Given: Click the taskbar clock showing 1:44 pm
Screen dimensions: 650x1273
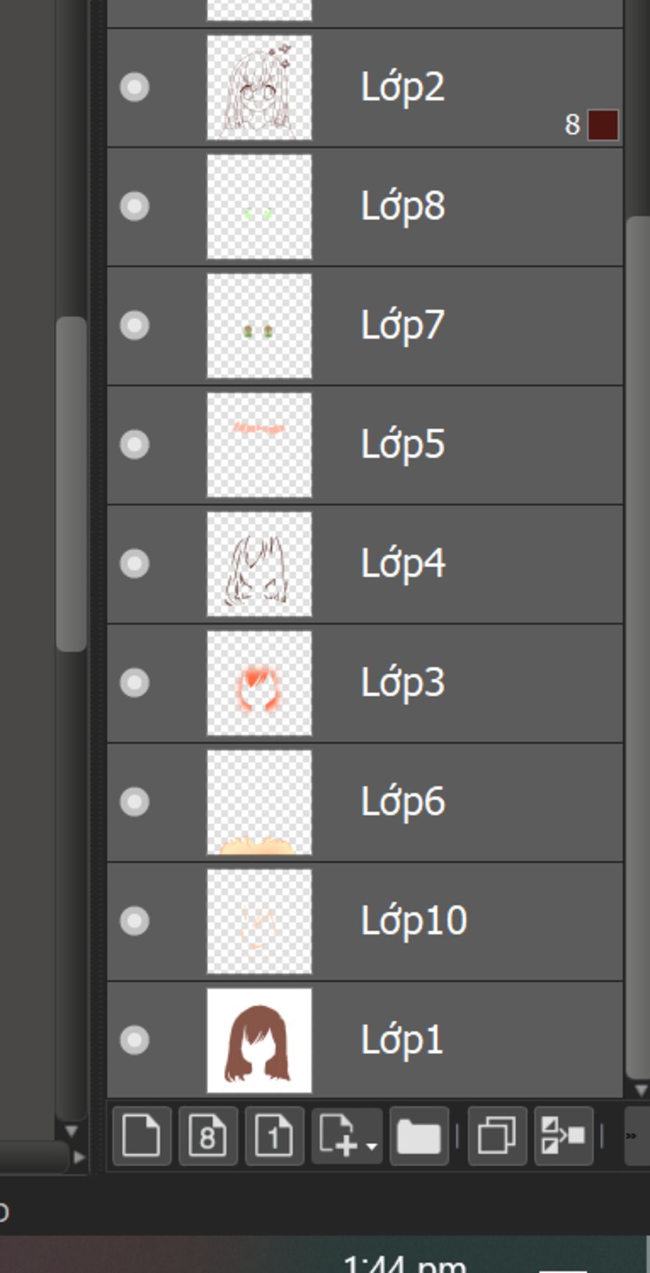Looking at the screenshot, I should click(404, 1262).
